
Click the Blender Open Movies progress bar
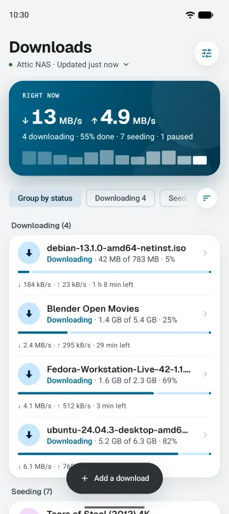pyautogui.click(x=114, y=333)
